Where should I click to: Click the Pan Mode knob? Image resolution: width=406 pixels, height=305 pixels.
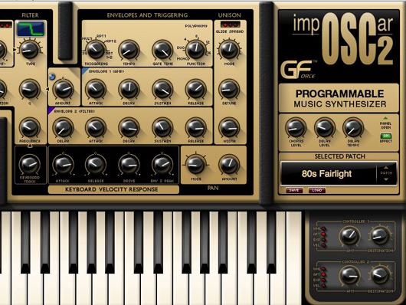(x=196, y=165)
